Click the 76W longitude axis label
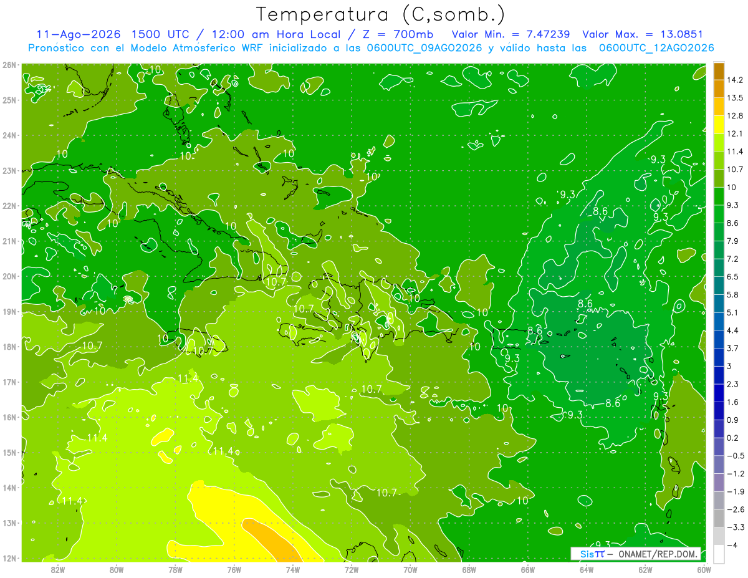 pos(234,569)
